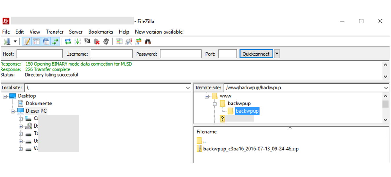This screenshot has width=391, height=177.
Task: Cancel the current operation
Action: (87, 41)
